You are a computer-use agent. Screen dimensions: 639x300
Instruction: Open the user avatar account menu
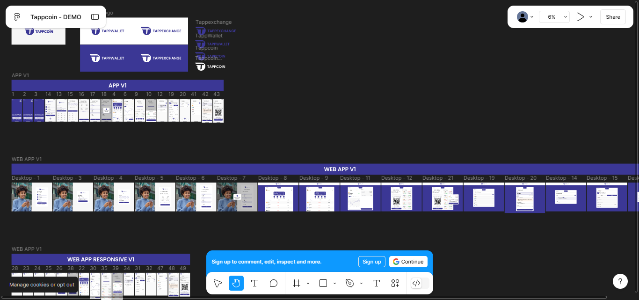(525, 17)
